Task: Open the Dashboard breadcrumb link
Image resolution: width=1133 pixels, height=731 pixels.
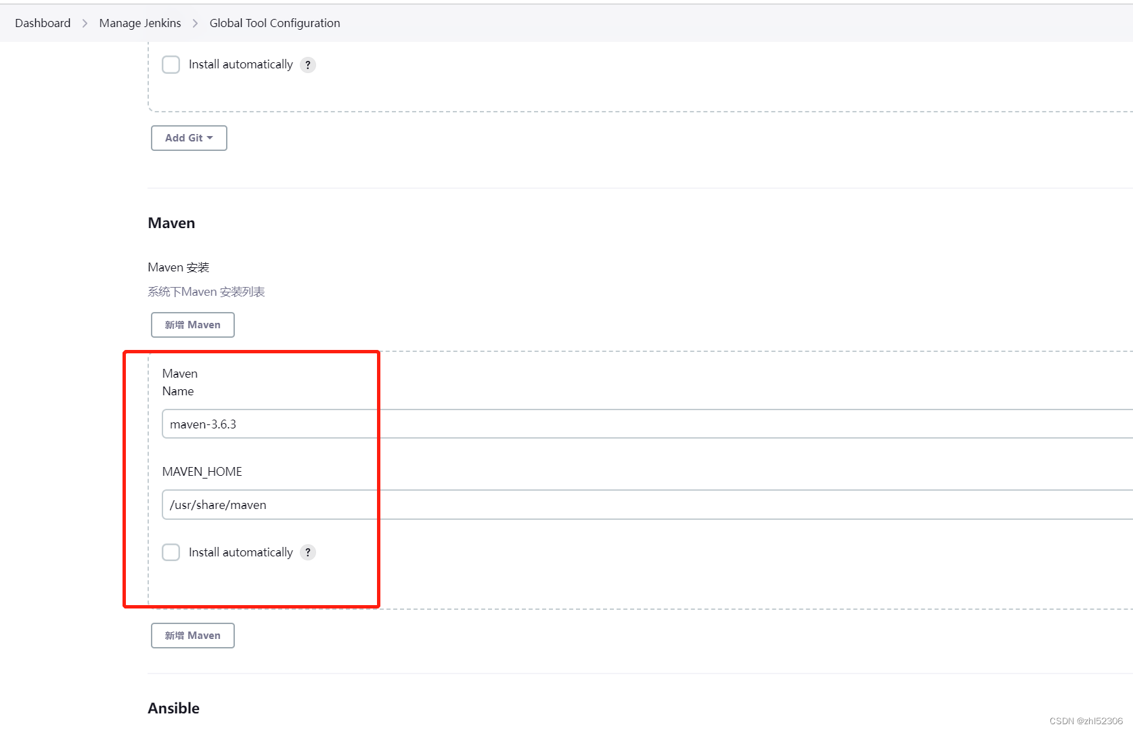Action: point(43,23)
